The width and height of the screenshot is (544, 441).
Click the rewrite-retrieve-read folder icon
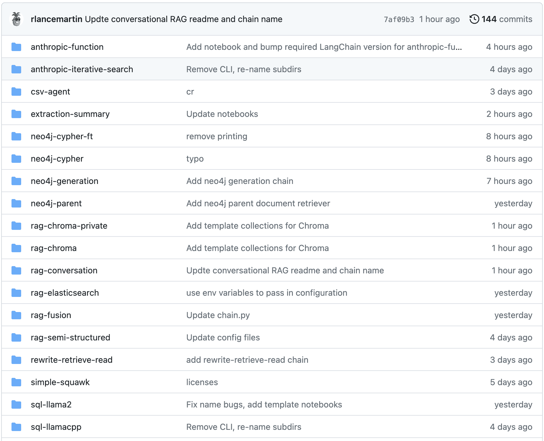pos(16,360)
